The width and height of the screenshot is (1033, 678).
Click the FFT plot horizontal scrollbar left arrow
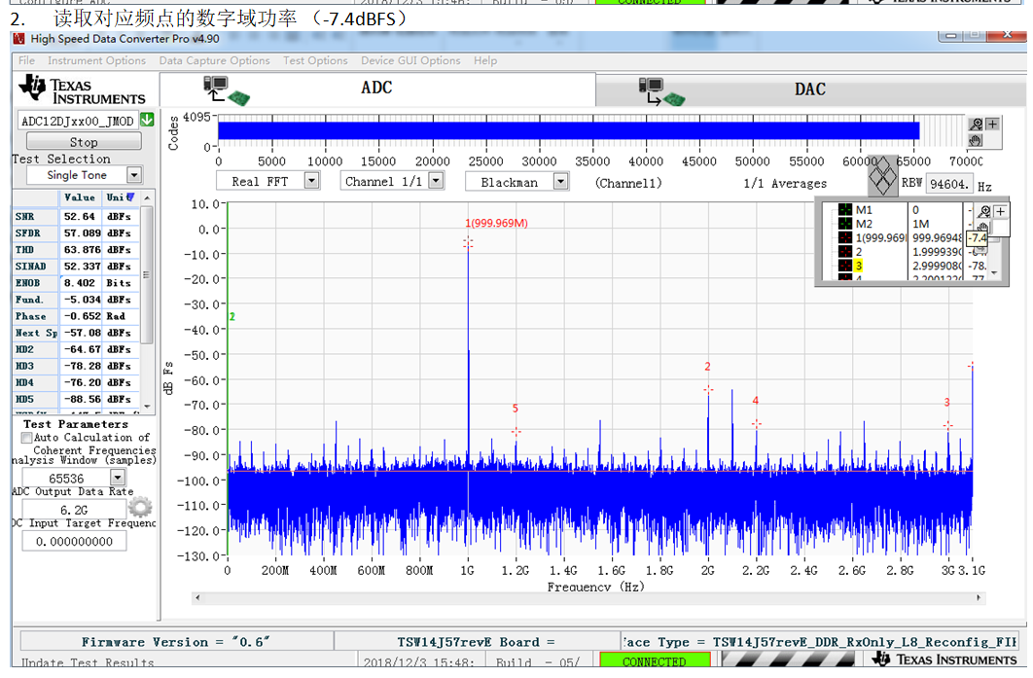click(x=197, y=597)
